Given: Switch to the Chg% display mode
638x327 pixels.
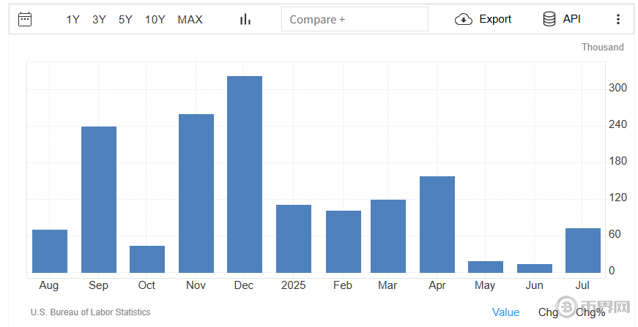Looking at the screenshot, I should point(590,312).
